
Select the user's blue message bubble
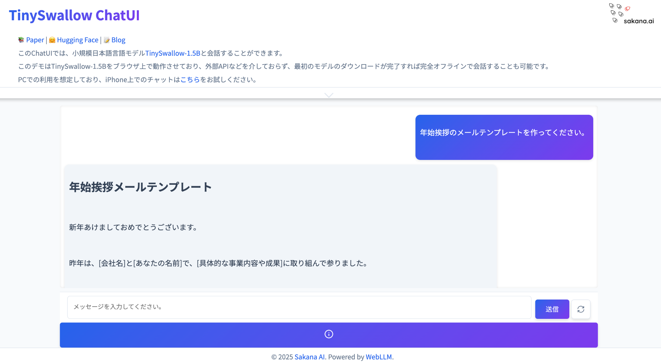point(504,137)
